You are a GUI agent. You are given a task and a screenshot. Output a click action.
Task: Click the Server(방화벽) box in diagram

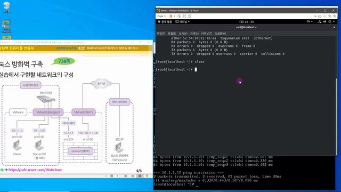[x=80, y=151]
